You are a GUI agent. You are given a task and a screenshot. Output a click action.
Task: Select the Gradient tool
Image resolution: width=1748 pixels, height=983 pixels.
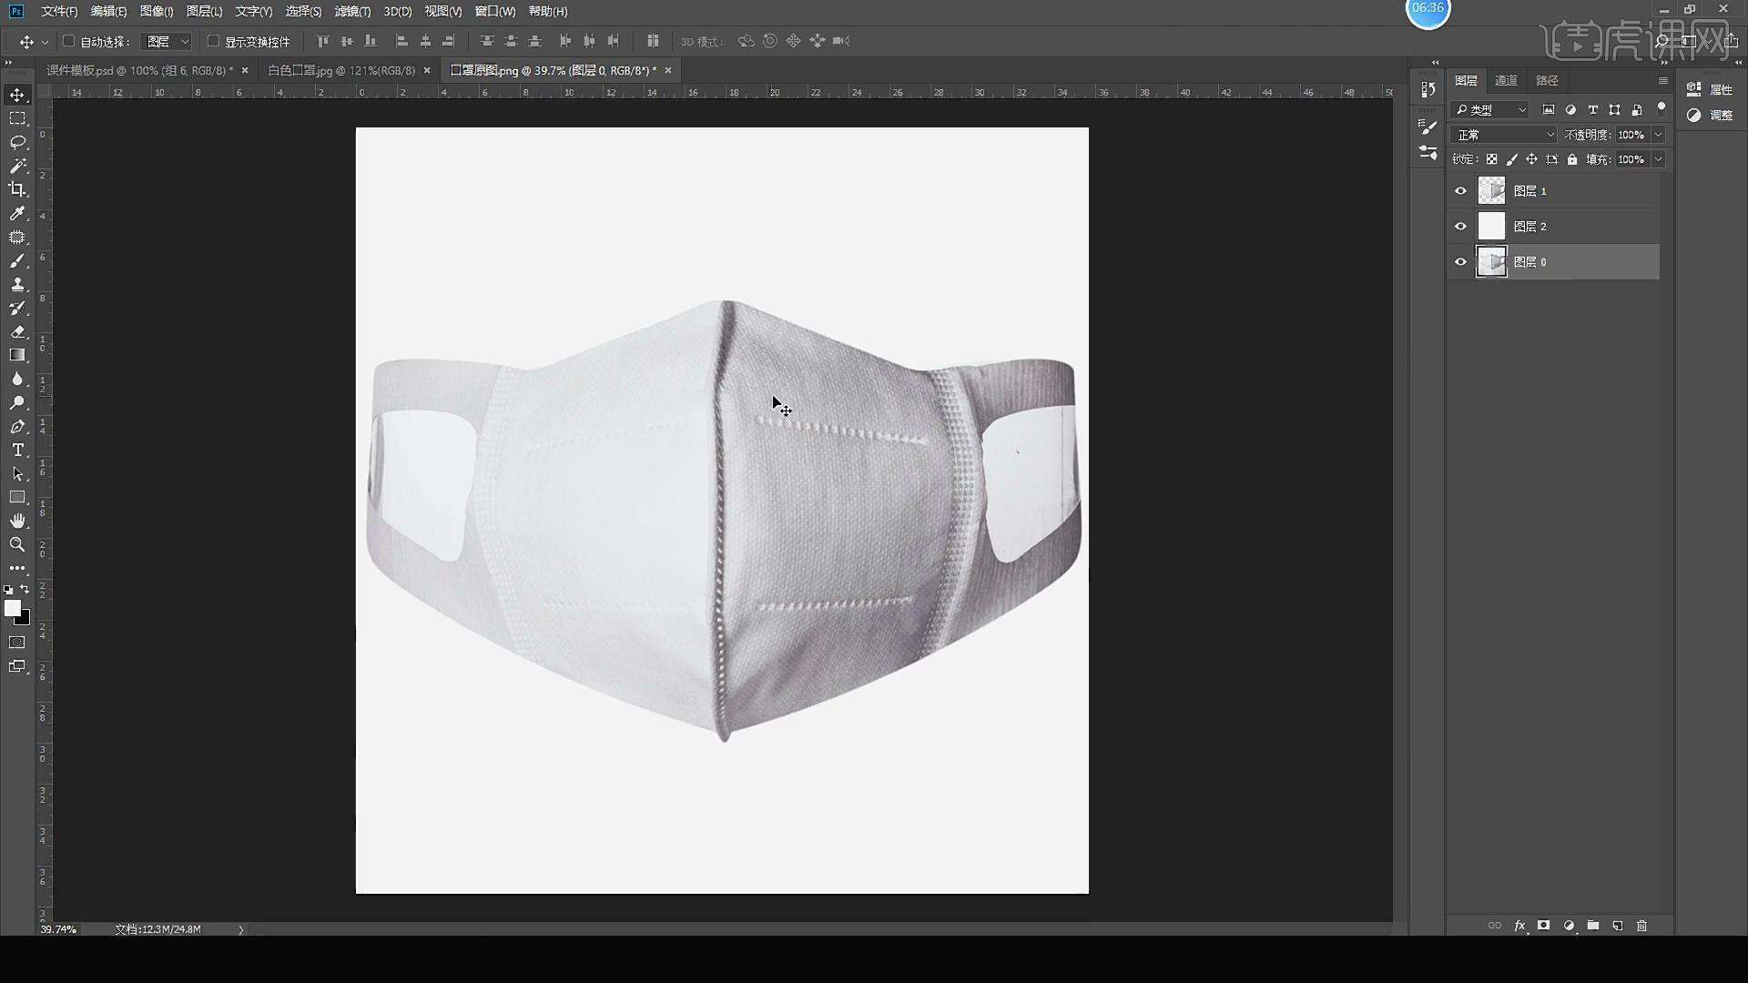click(17, 355)
